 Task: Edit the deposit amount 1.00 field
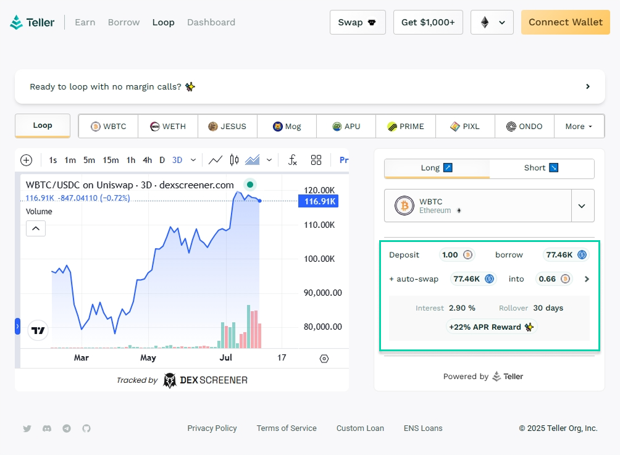[457, 255]
